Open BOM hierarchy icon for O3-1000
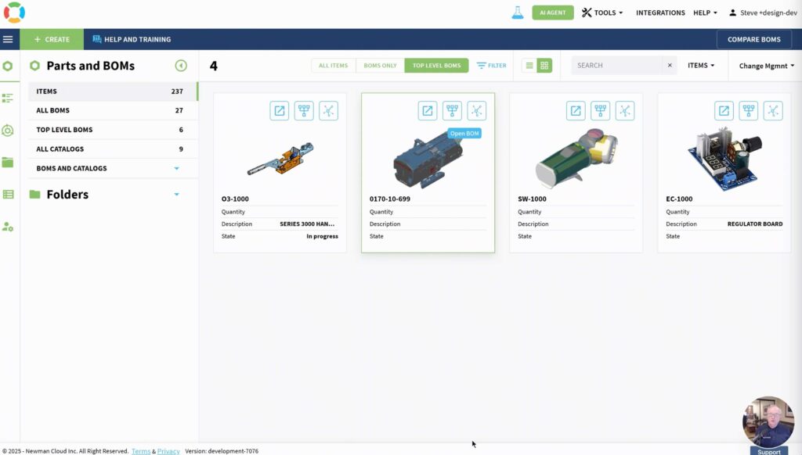Viewport: 802px width, 455px height. pos(304,111)
